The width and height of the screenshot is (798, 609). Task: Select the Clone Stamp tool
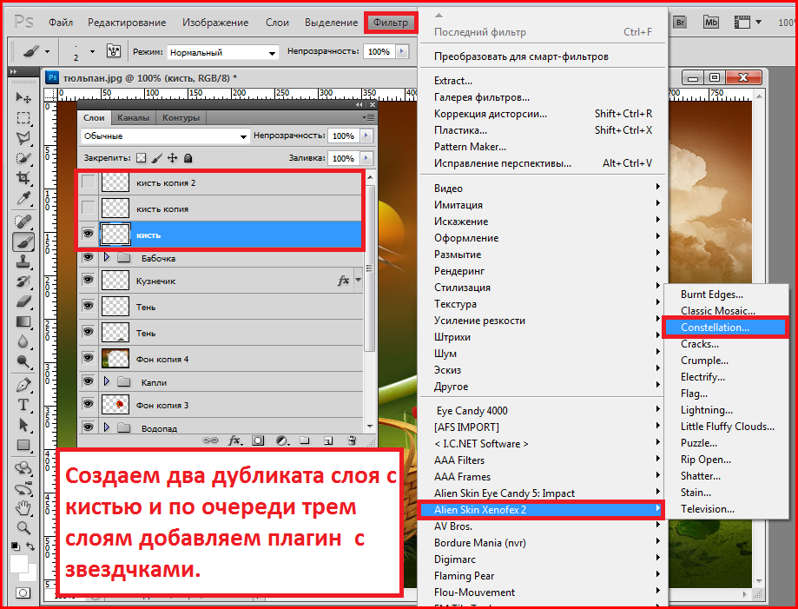pos(23,261)
